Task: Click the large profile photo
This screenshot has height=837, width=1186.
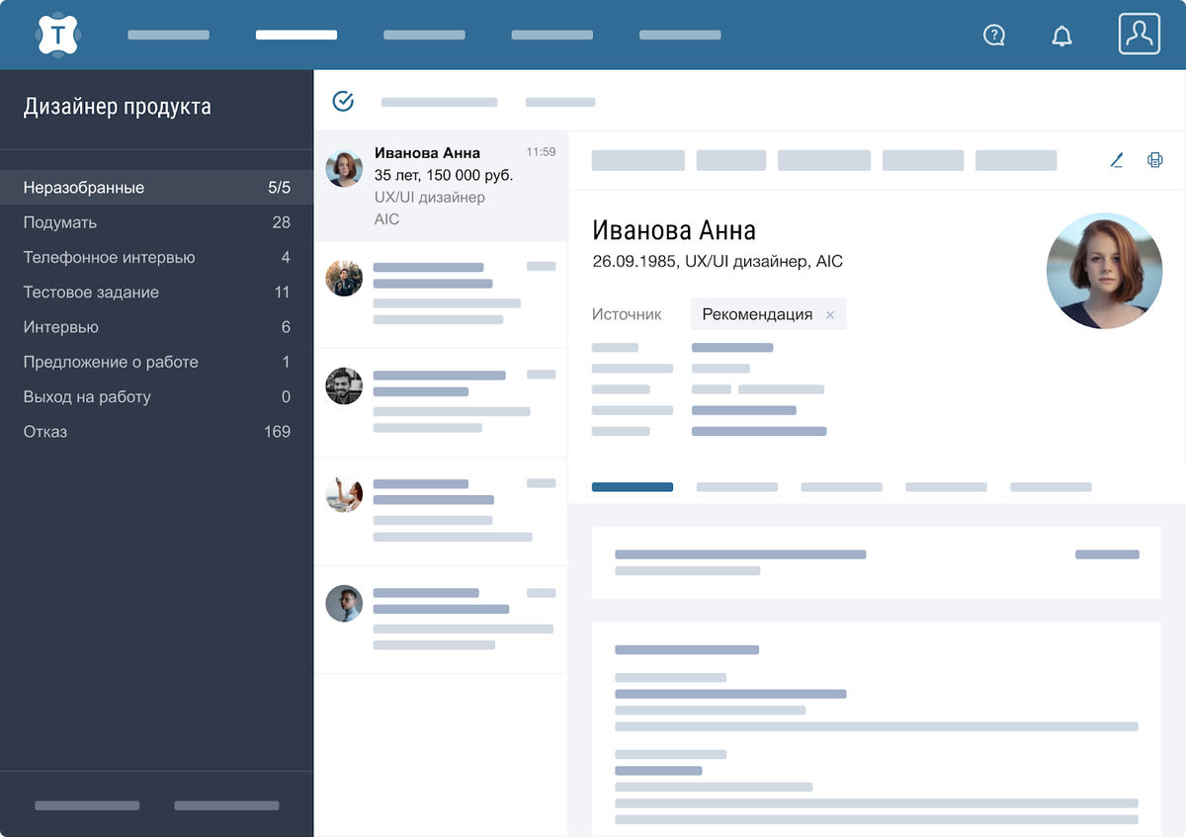Action: [x=1104, y=271]
